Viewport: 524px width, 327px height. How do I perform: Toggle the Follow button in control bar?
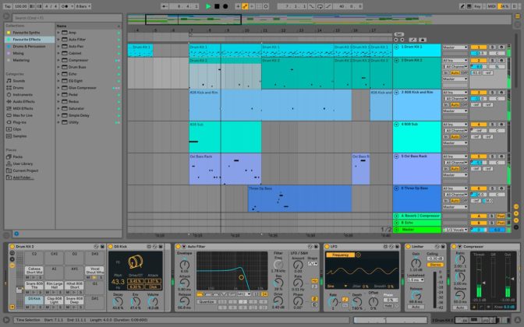164,6
